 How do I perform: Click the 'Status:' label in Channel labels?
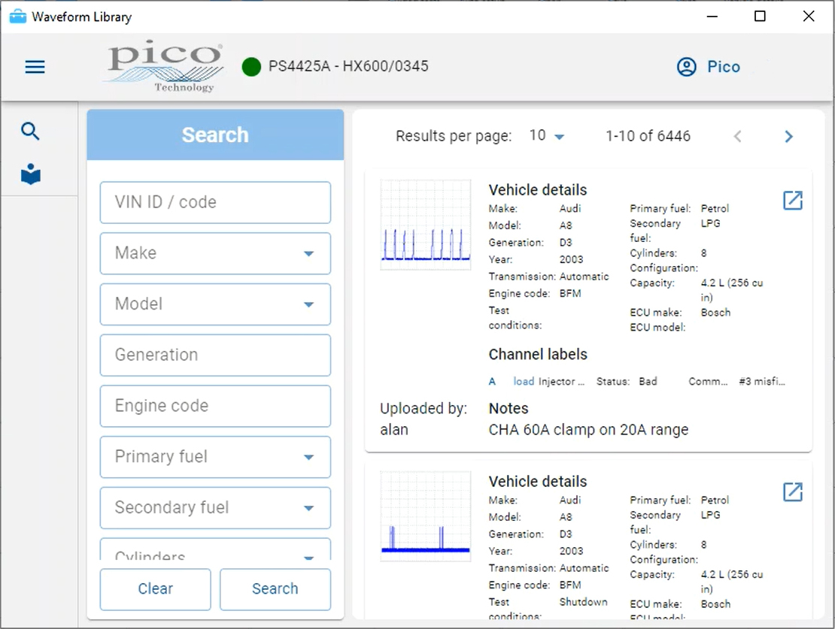(613, 382)
